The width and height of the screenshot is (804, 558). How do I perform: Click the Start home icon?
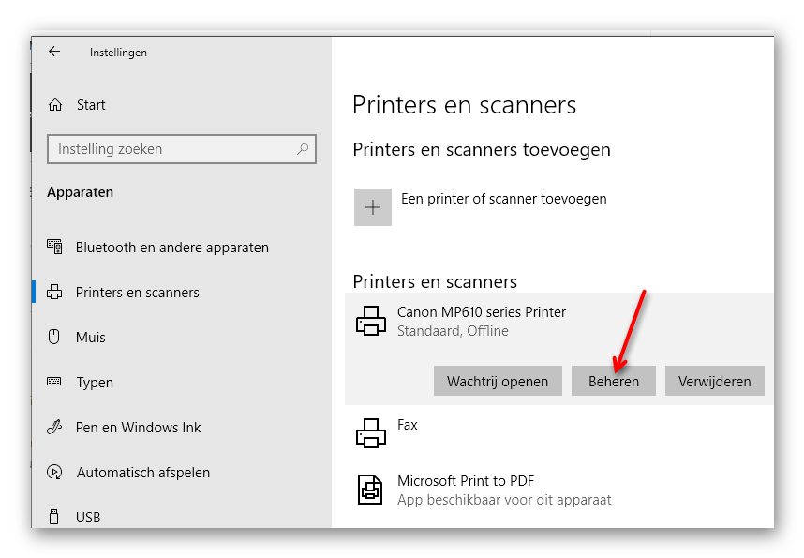click(55, 105)
